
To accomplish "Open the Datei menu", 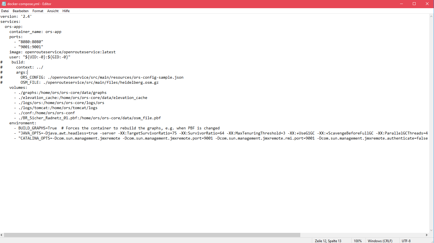I will 5,11.
